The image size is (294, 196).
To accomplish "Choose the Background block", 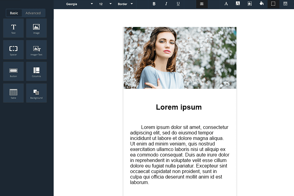I will coord(36,93).
